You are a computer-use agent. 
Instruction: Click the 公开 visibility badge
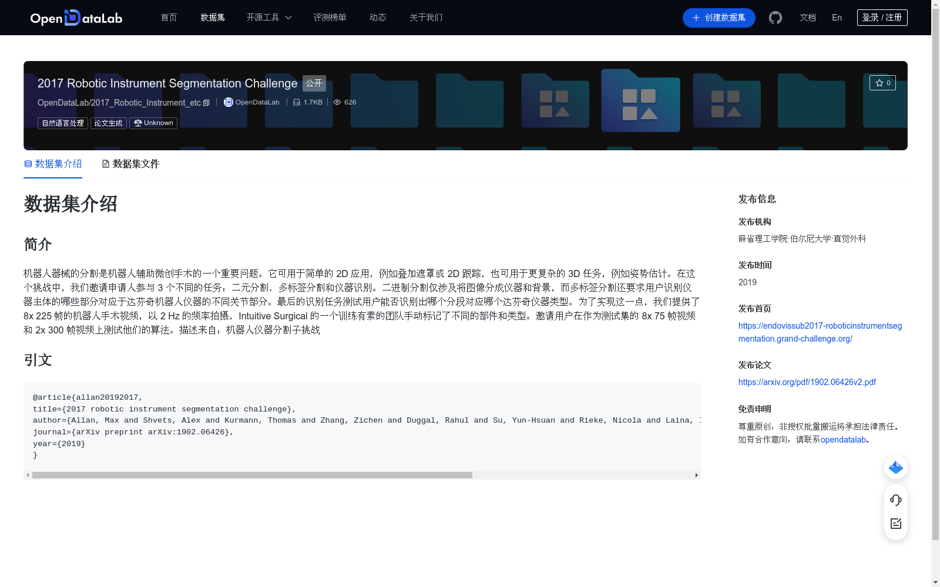pos(314,83)
